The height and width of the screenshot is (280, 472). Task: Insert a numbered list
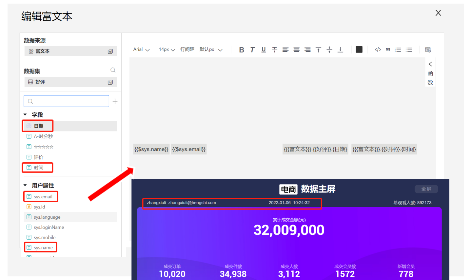coord(398,50)
